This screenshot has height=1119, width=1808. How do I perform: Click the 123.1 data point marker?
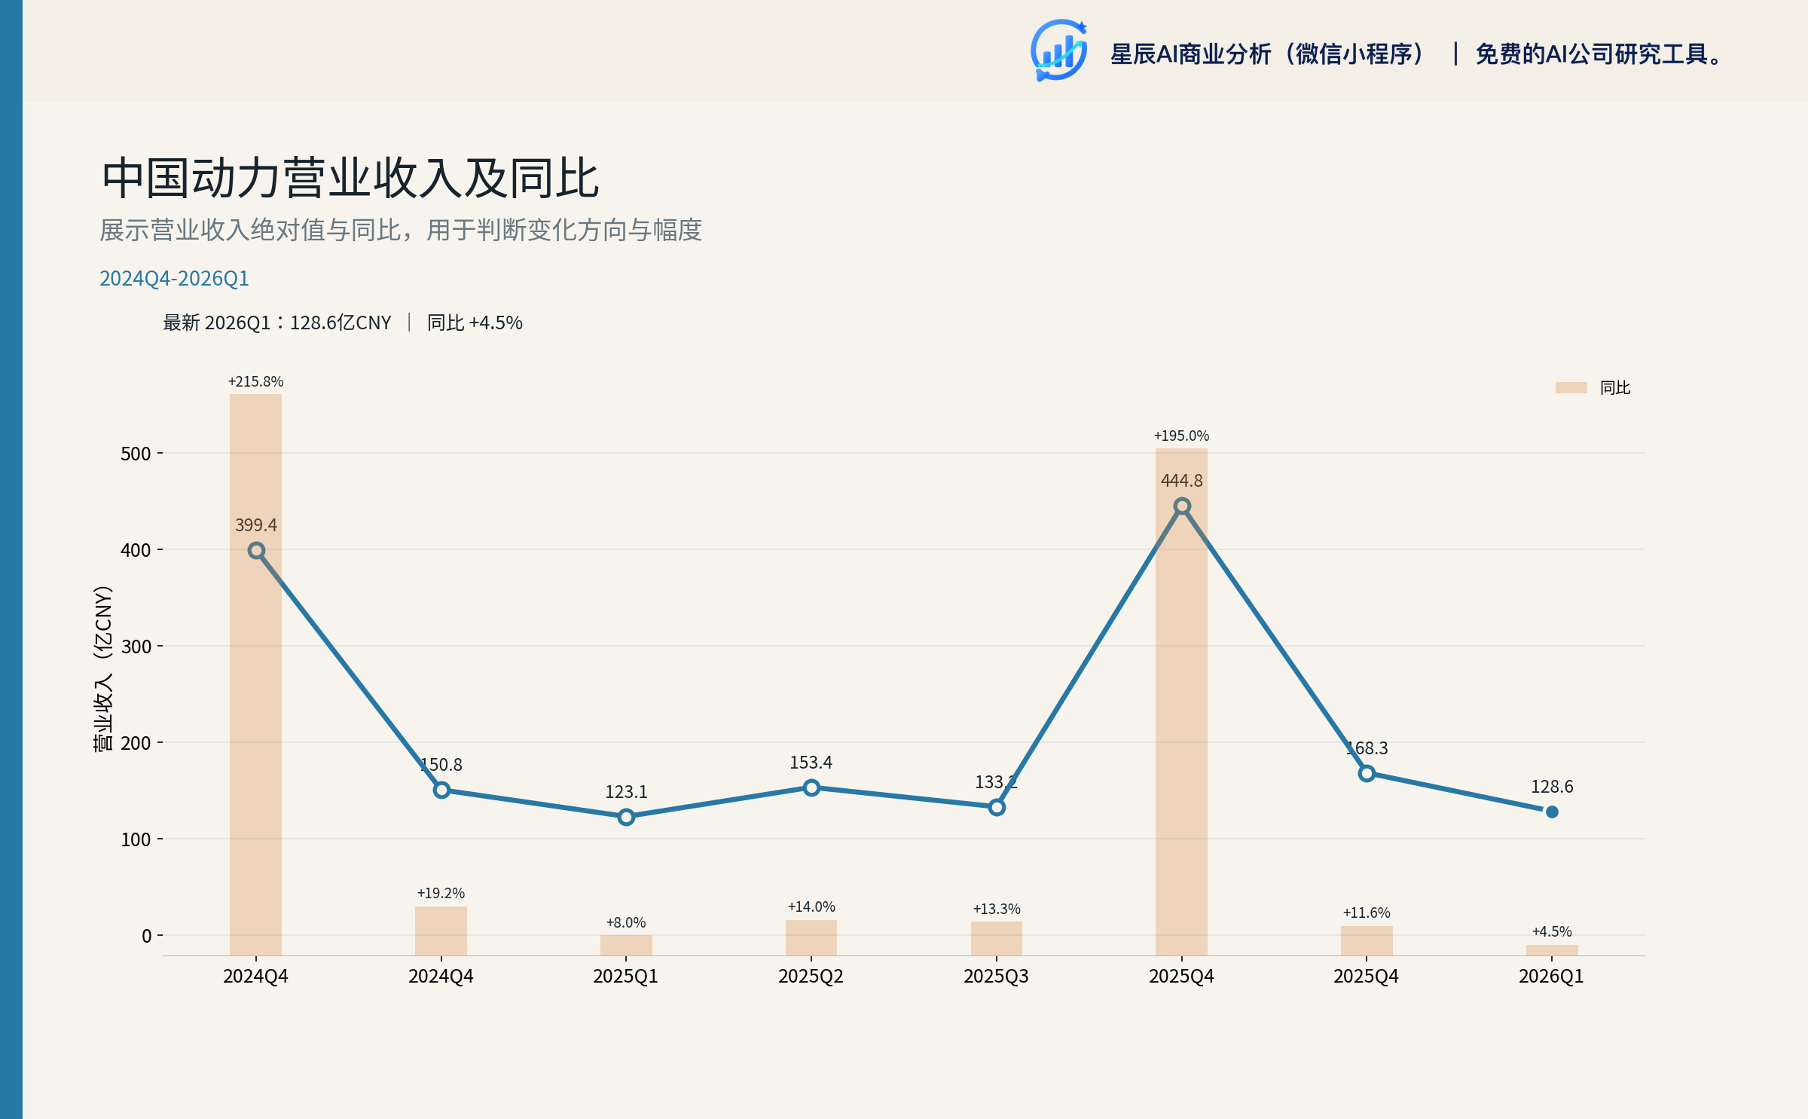point(626,817)
